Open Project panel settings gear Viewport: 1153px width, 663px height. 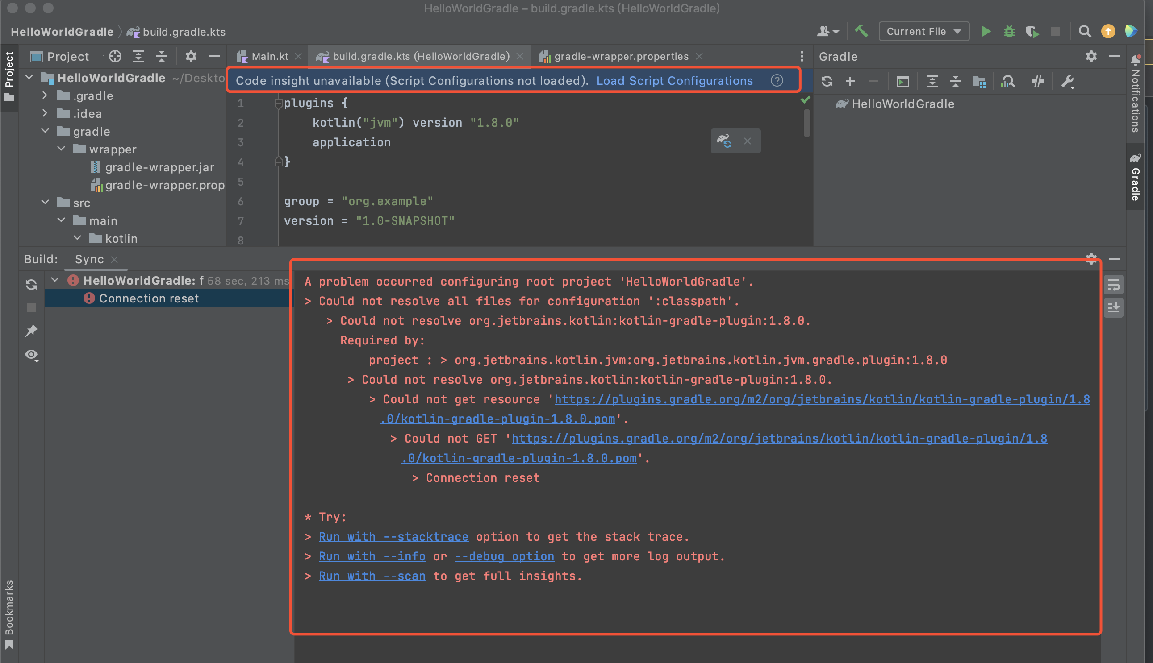point(191,57)
